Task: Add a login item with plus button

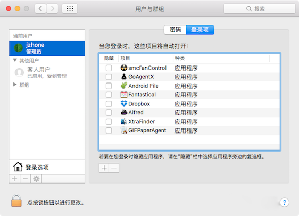Action: [104, 168]
